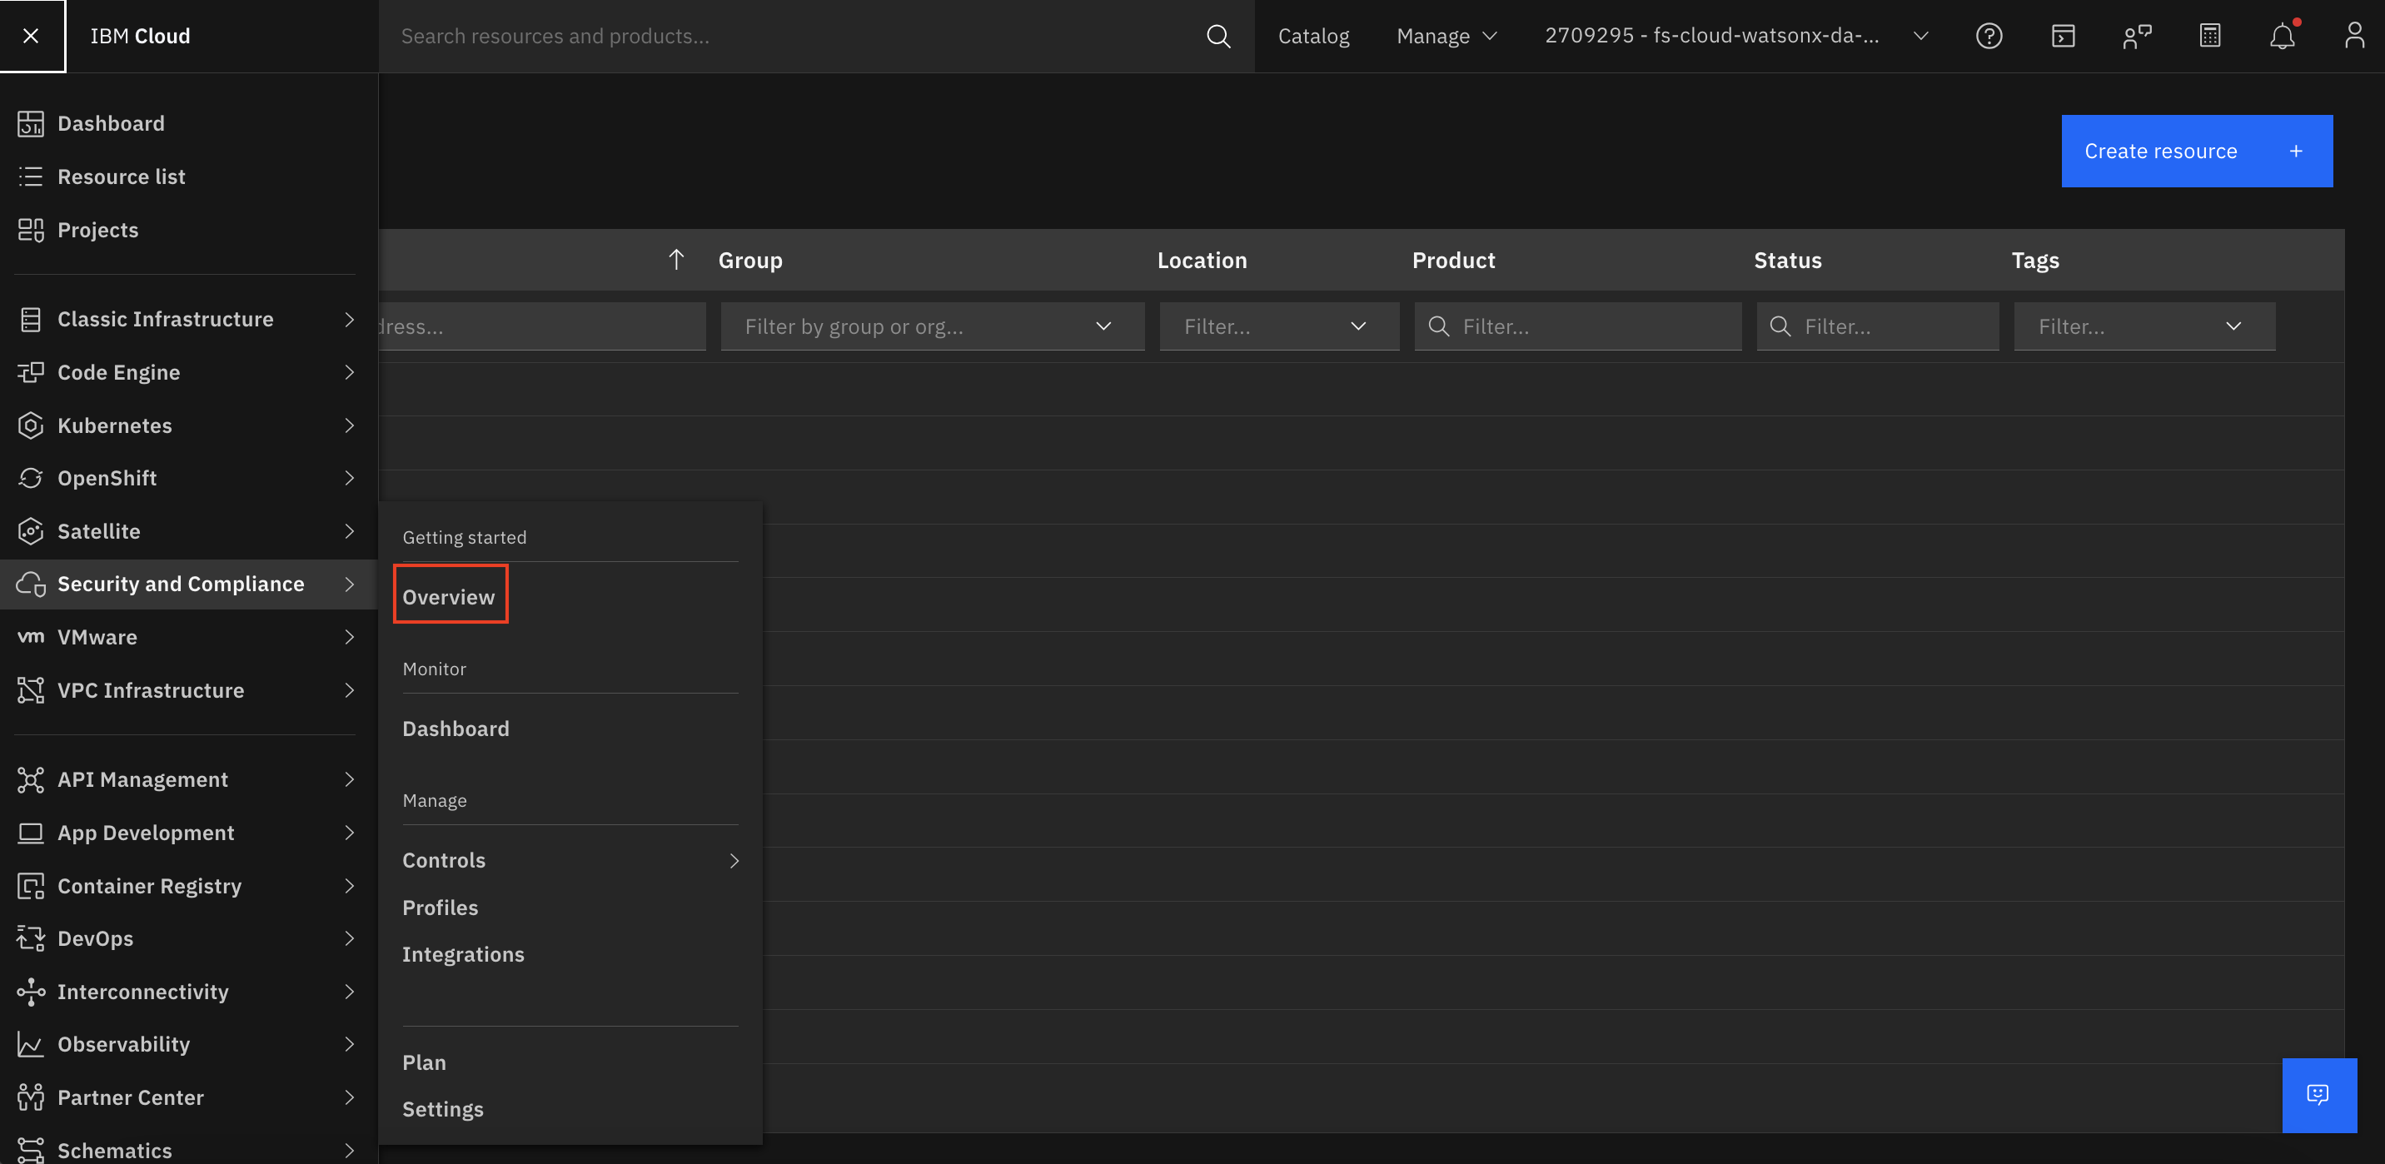The height and width of the screenshot is (1164, 2385).
Task: Open the feedback chat icon button
Action: (2318, 1095)
